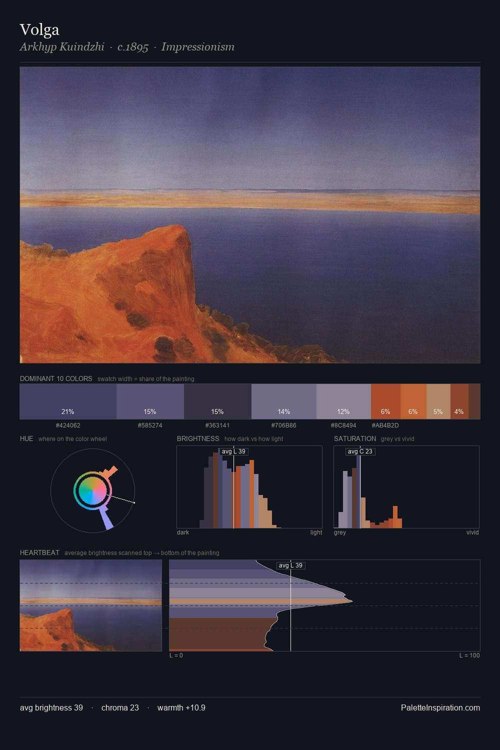500x750 pixels.
Task: Click 'chroma 23' in the footer
Action: coord(120,707)
